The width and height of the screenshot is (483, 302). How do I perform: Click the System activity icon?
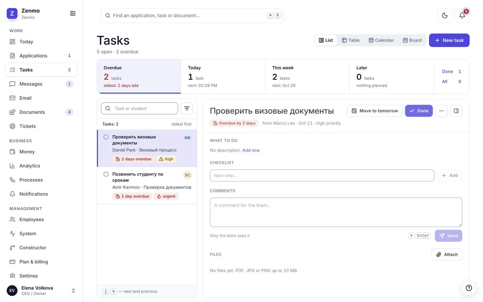click(12, 234)
